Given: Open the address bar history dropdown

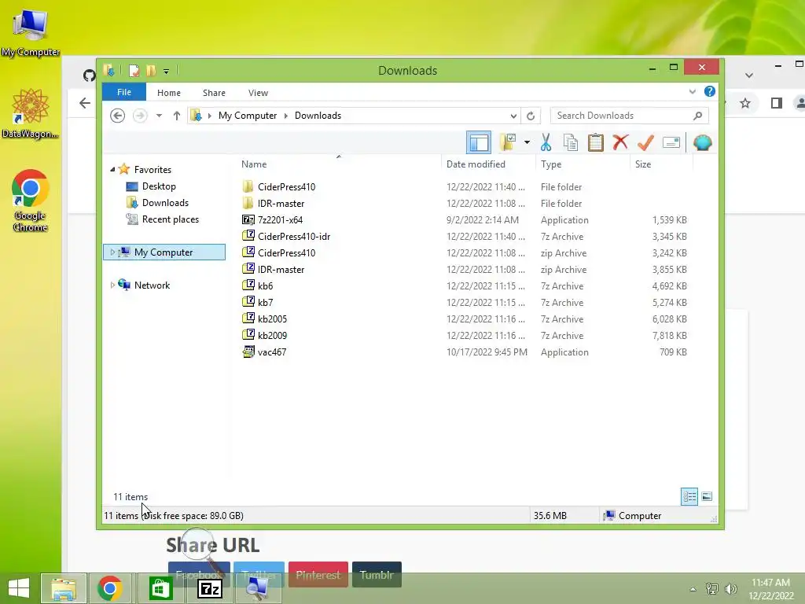Looking at the screenshot, I should [513, 116].
